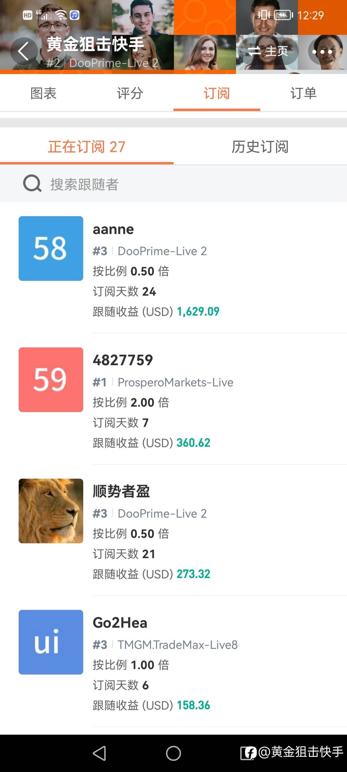Screen dimensions: 347x772
Task: Switch to the 评分 tab
Action: pyautogui.click(x=130, y=93)
